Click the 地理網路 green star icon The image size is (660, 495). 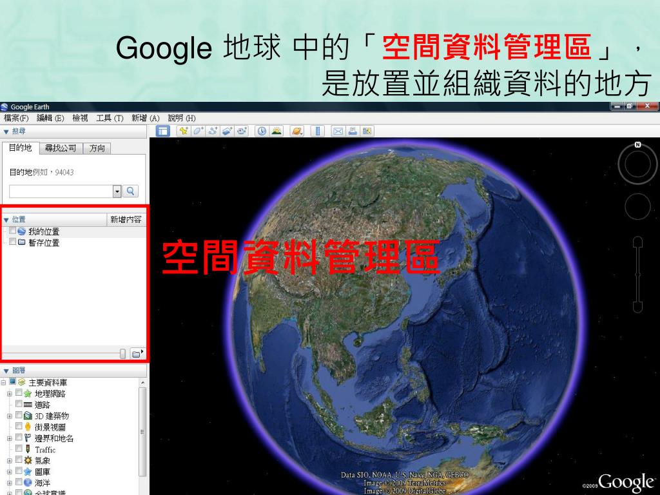tap(28, 394)
